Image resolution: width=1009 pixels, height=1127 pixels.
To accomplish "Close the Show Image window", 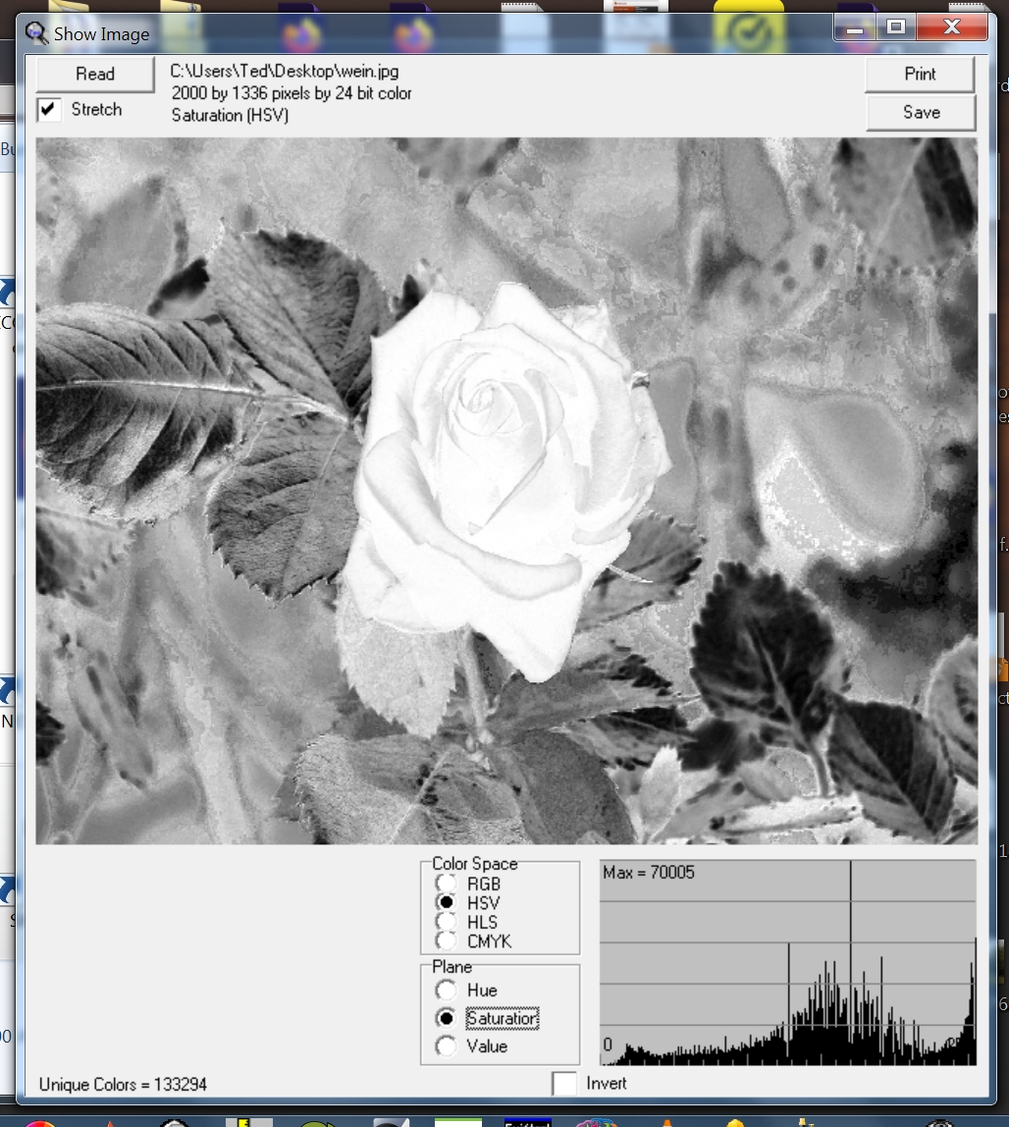I will click(951, 28).
